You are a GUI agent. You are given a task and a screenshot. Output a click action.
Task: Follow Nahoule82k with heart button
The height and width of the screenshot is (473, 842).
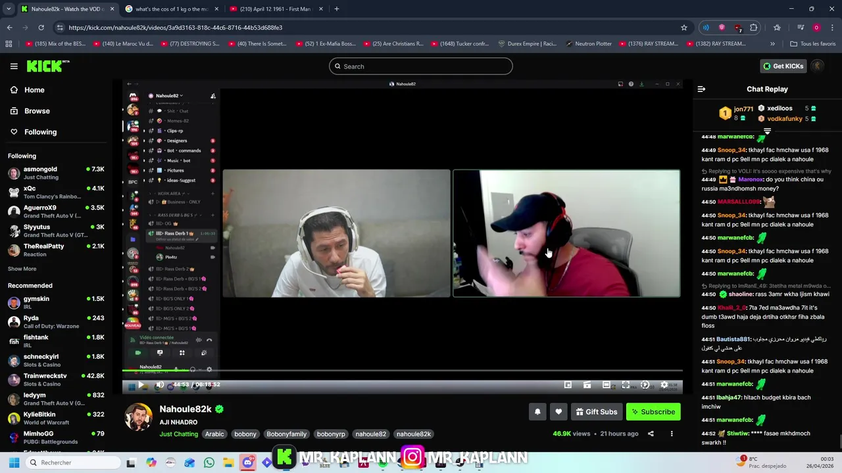558,412
